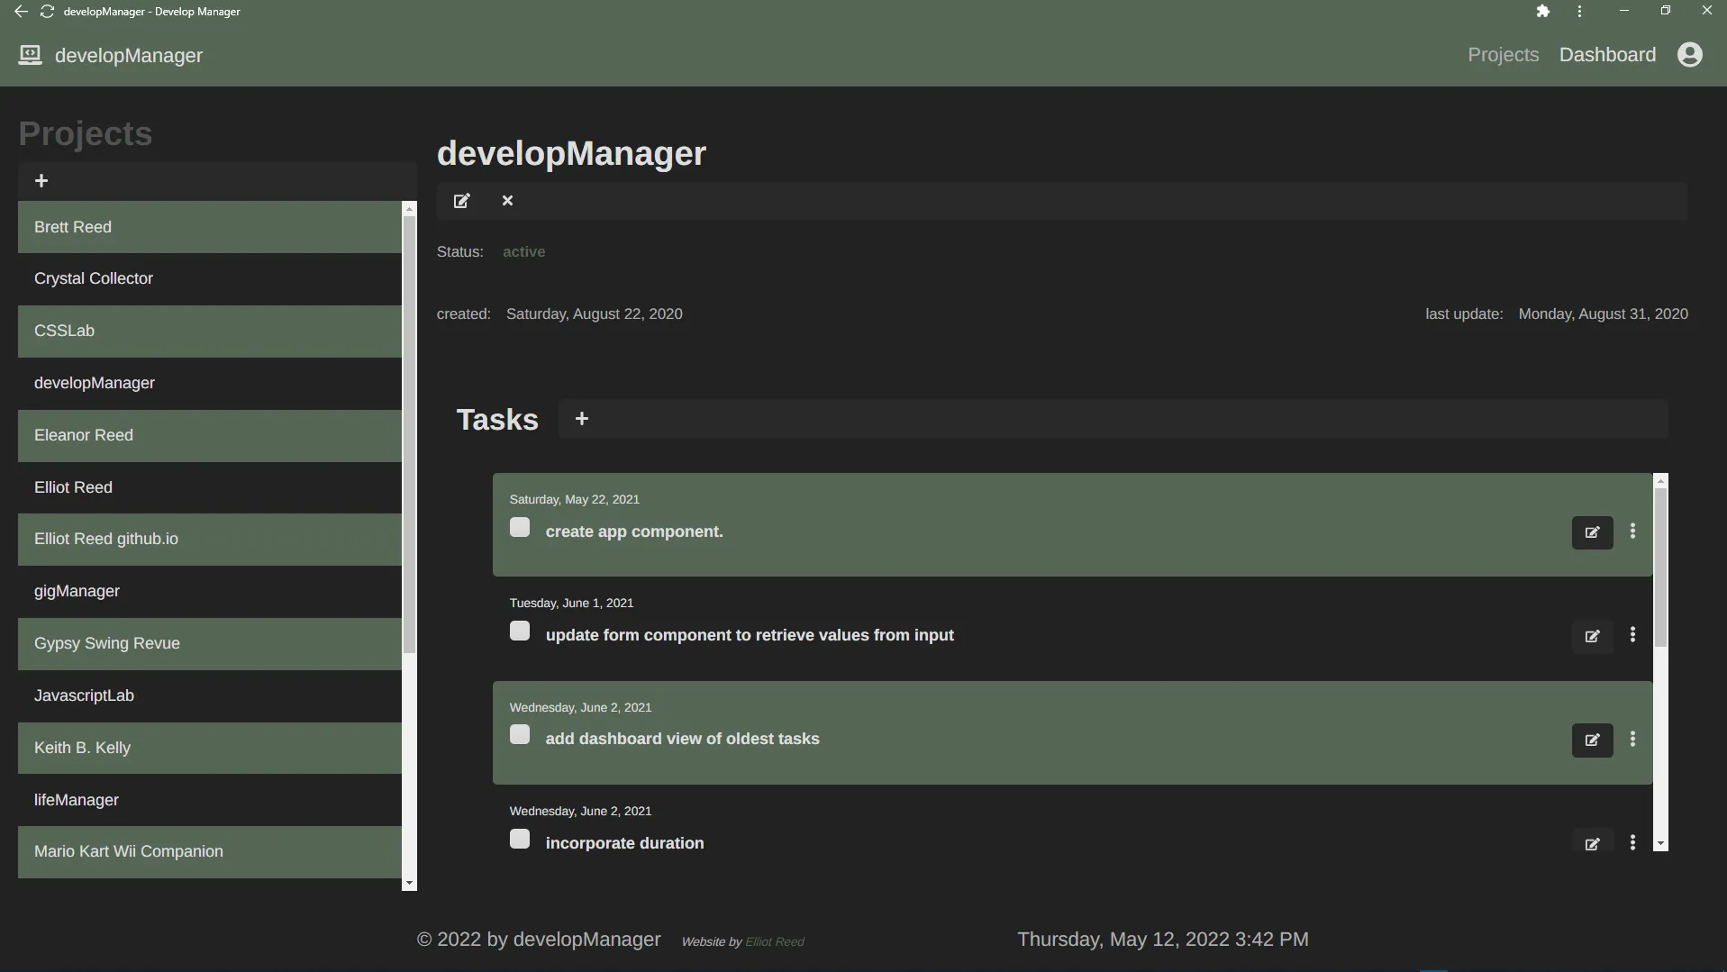Edit the 'create app component' task
This screenshot has height=972, width=1727.
point(1591,532)
